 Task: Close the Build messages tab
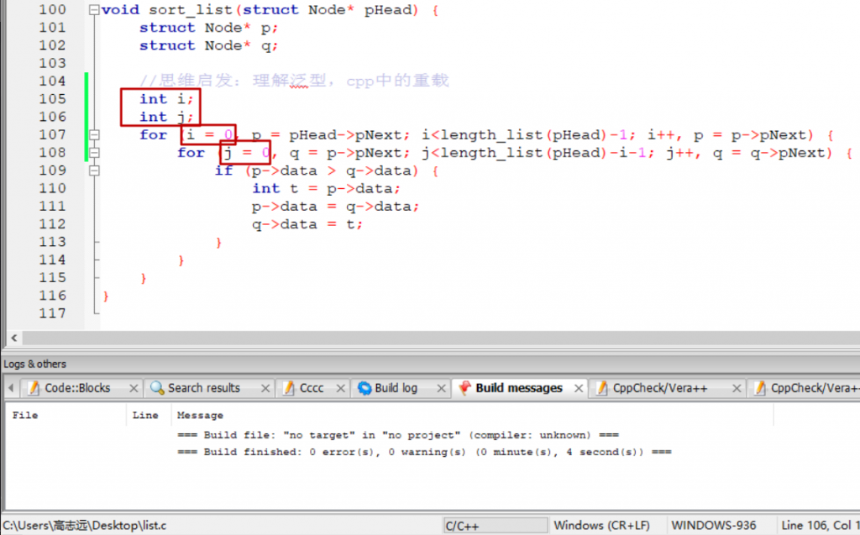[x=579, y=388]
